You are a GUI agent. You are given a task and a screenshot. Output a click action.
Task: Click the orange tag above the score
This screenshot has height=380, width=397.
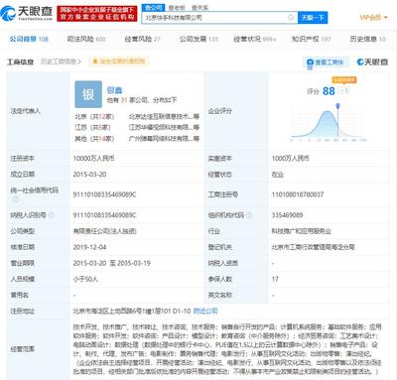(x=344, y=79)
